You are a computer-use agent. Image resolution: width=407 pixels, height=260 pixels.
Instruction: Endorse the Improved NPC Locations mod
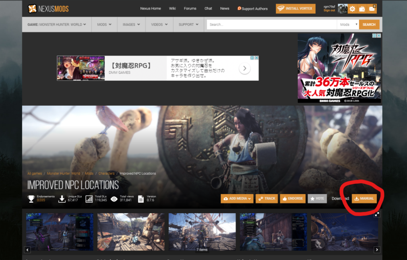(x=292, y=198)
